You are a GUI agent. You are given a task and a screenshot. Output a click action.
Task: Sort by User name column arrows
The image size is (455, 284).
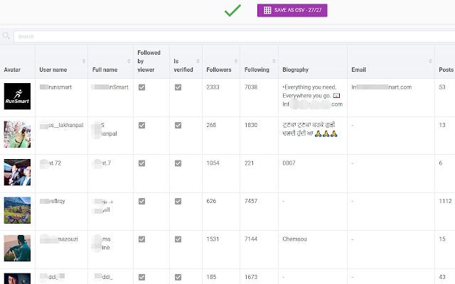point(85,62)
